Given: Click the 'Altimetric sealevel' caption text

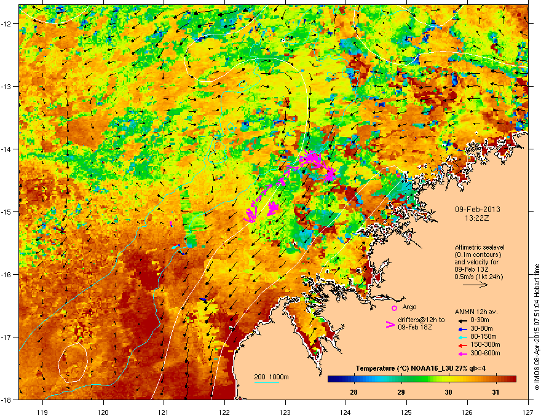Looking at the screenshot, I should tap(480, 247).
